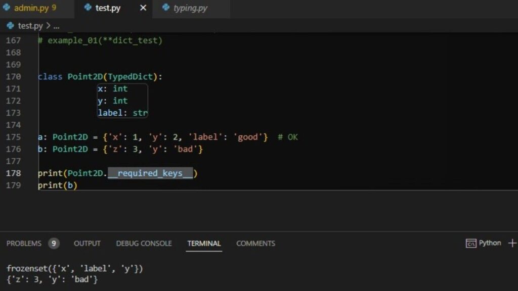Viewport: 518px width, 291px height.
Task: Click line number 178 in the gutter
Action: (13, 173)
